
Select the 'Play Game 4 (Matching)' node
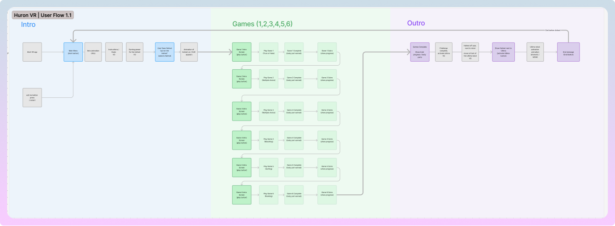[269, 140]
